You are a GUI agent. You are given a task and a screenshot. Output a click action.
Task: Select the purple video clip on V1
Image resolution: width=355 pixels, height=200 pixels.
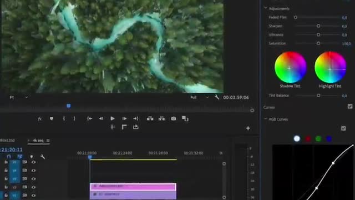pyautogui.click(x=133, y=195)
